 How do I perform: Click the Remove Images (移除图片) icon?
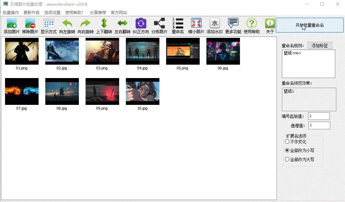click(x=30, y=23)
